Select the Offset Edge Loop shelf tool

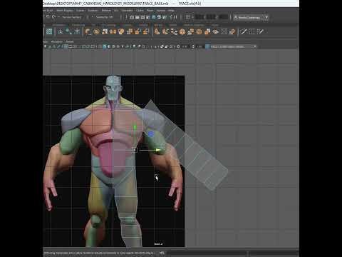(x=260, y=31)
